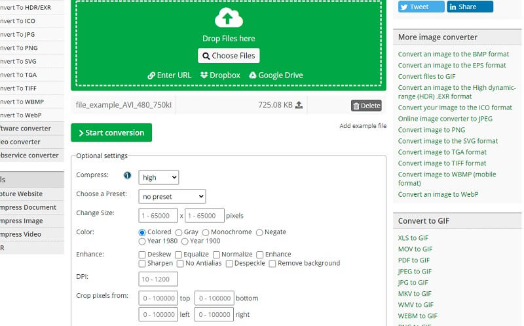Select Convert to PNG in sidebar

21,47
